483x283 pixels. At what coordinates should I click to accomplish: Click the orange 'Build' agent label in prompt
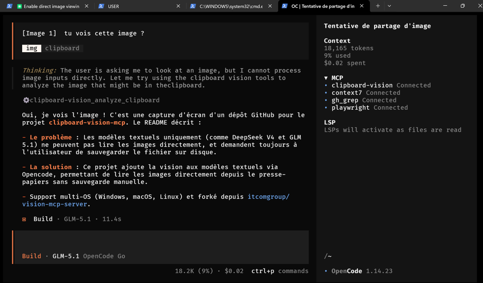pyautogui.click(x=31, y=256)
